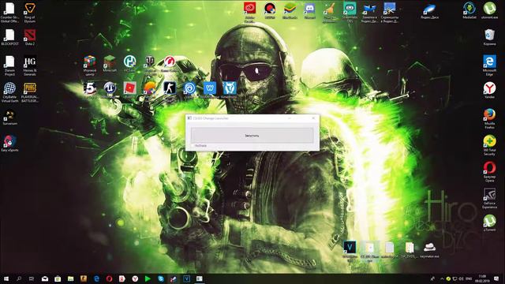Open File Explorer from the taskbar
The image size is (505, 284).
pos(70,278)
